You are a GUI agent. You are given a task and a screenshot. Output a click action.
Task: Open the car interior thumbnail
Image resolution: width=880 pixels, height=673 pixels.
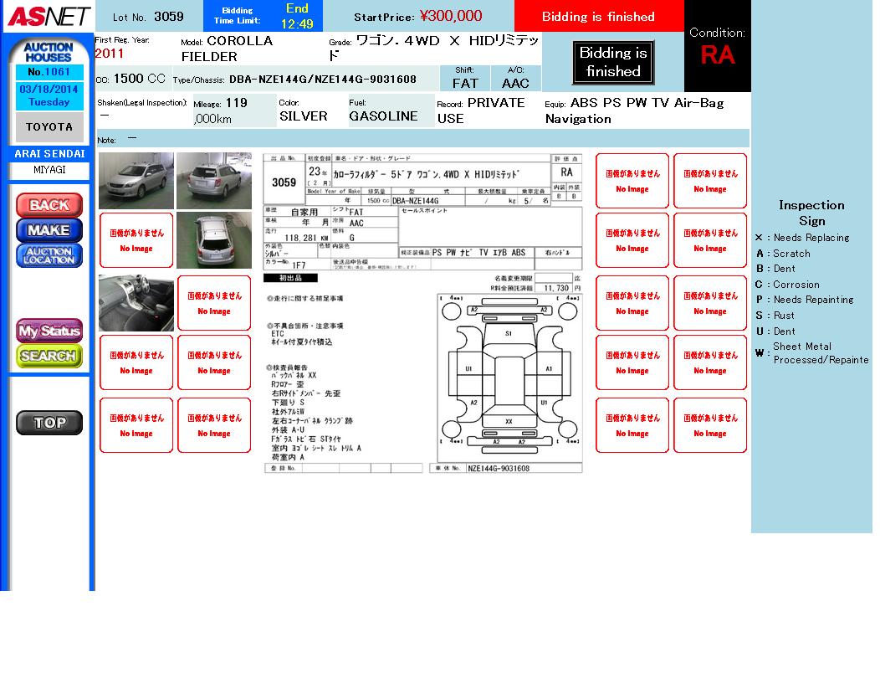point(136,303)
